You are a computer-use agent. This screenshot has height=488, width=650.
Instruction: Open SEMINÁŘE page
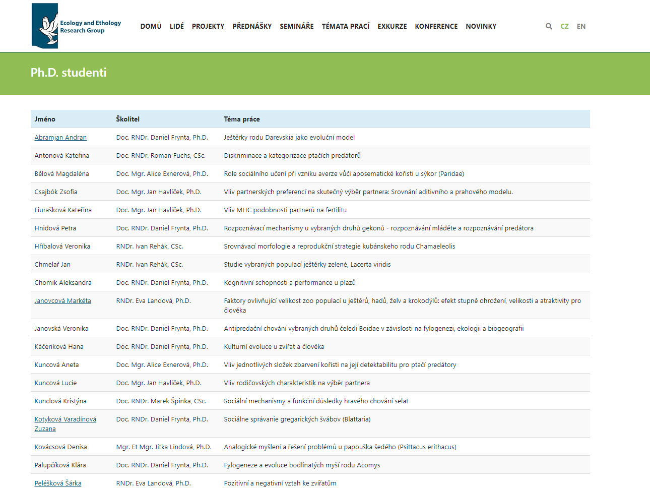pyautogui.click(x=297, y=26)
